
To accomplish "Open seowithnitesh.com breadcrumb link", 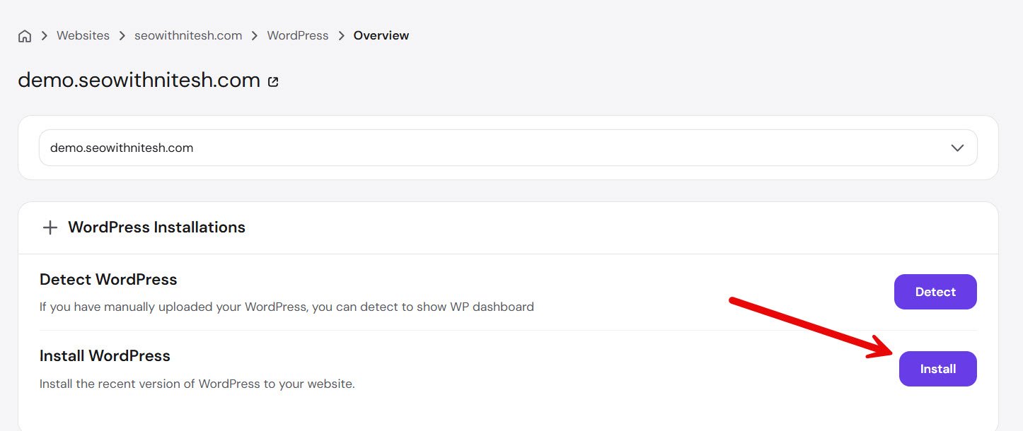I will click(x=188, y=35).
